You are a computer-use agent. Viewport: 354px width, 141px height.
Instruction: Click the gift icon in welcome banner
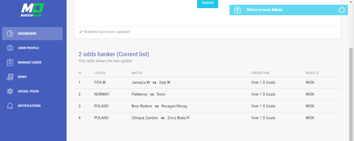click(237, 10)
